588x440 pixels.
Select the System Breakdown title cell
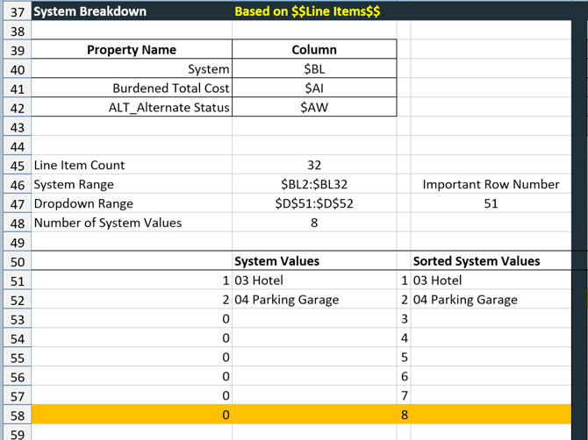click(90, 11)
